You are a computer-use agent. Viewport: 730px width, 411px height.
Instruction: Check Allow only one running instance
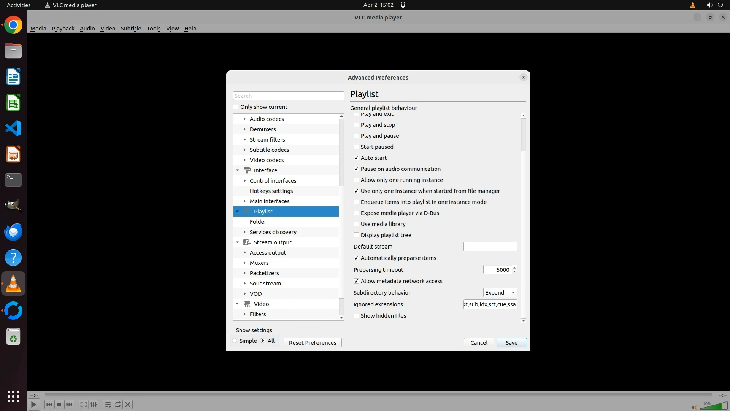click(356, 180)
